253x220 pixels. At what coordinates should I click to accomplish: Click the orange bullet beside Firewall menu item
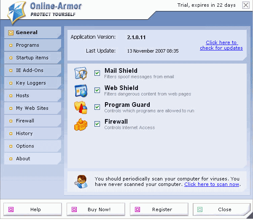(x=11, y=121)
